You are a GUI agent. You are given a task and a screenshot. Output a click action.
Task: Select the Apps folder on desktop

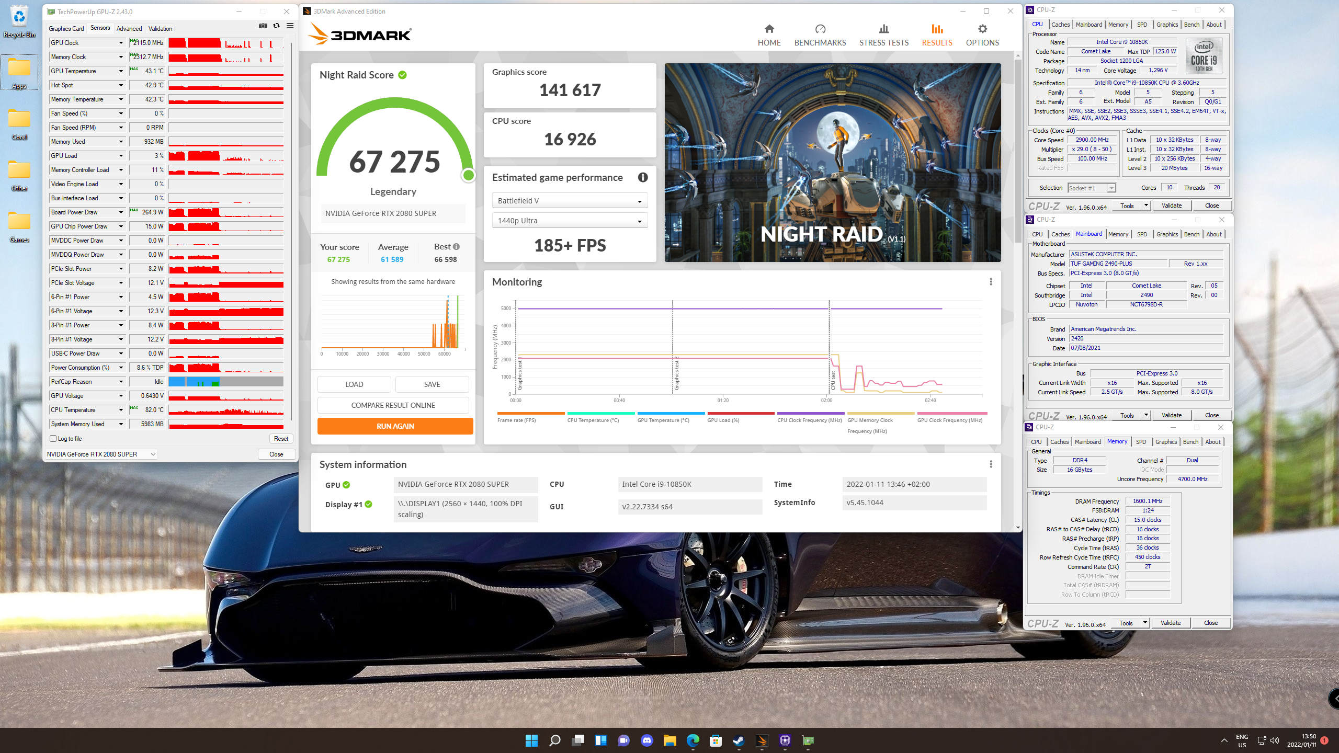click(19, 73)
